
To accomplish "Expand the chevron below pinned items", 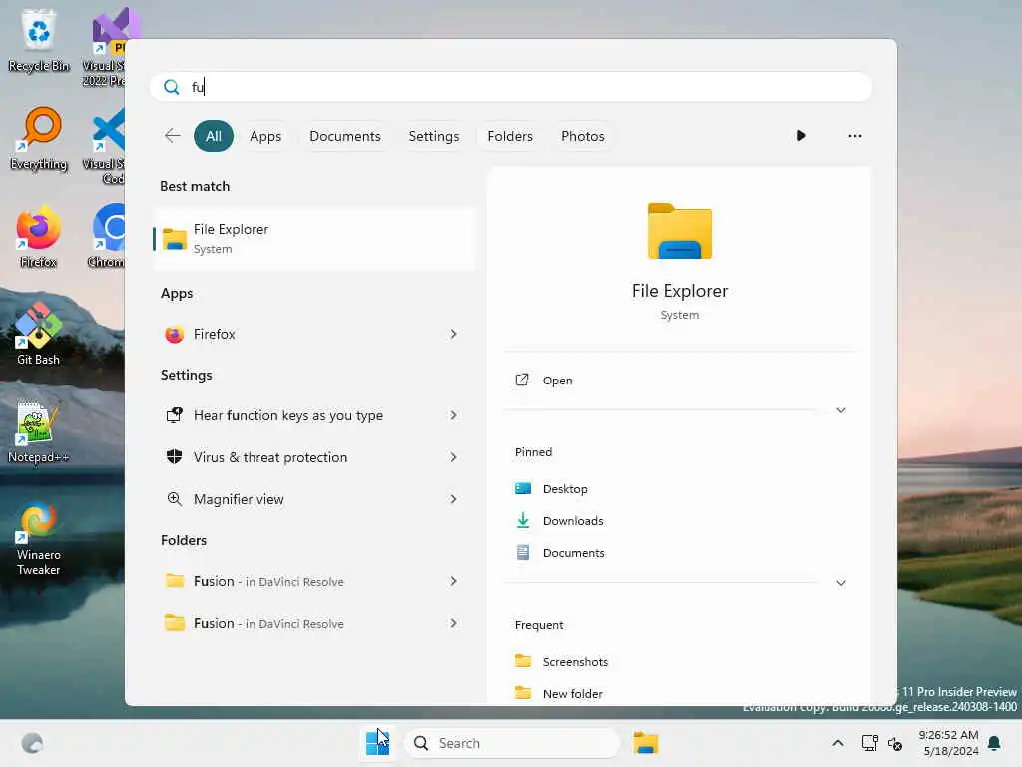I will [x=840, y=583].
